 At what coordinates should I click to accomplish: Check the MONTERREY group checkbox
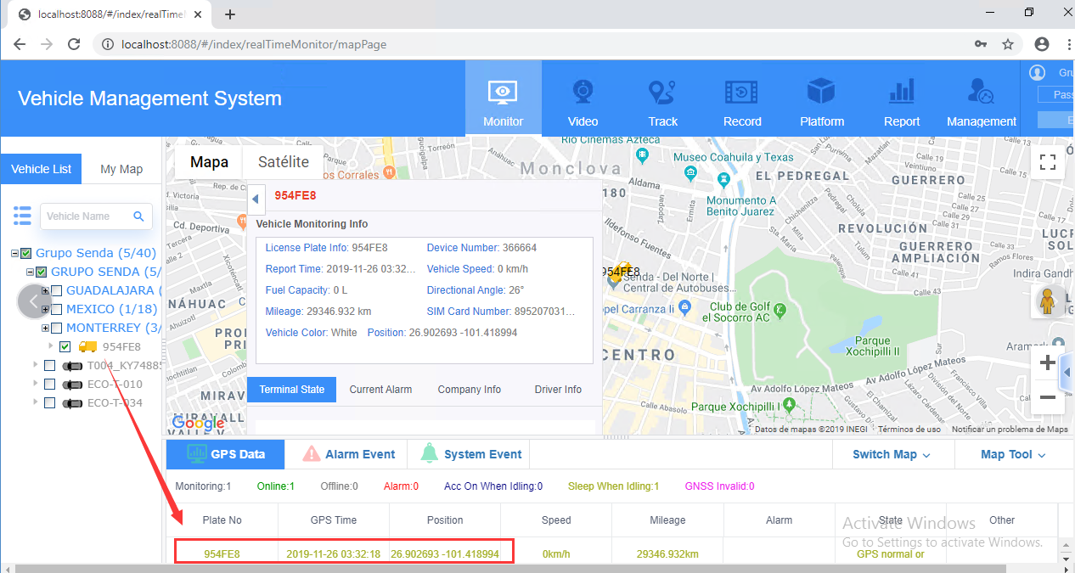pos(57,328)
